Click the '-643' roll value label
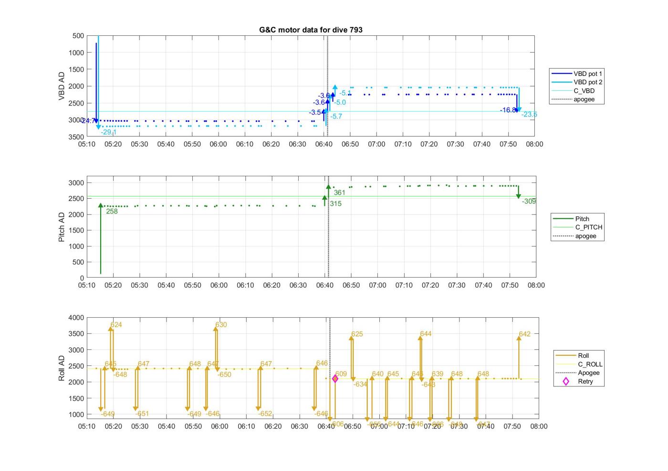 [428, 385]
